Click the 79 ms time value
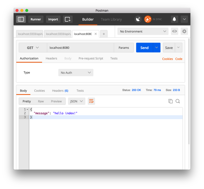This screenshot has height=189, width=204. pyautogui.click(x=157, y=90)
